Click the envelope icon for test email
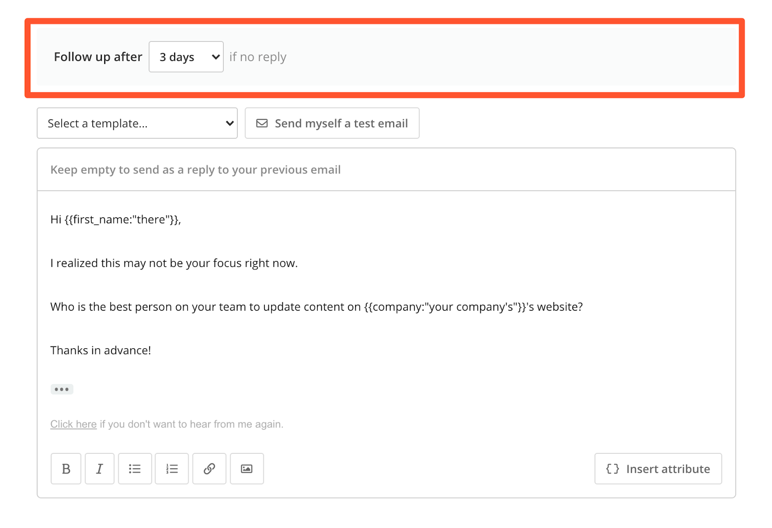 (x=262, y=123)
